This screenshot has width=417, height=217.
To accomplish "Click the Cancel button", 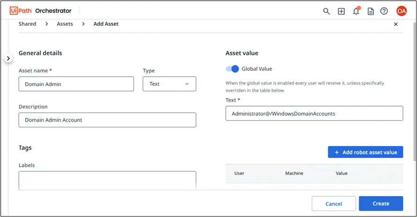I will click(x=334, y=203).
